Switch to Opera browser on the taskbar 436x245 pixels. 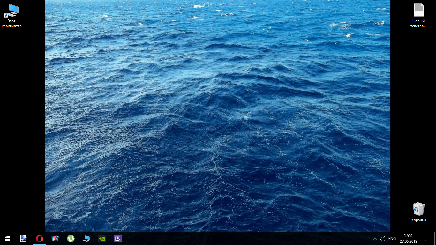(39, 238)
